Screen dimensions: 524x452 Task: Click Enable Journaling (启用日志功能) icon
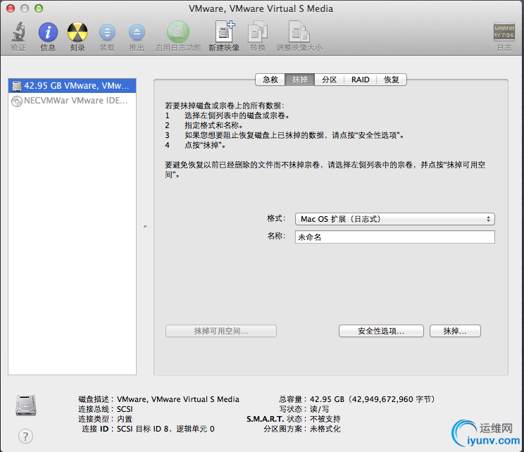pyautogui.click(x=177, y=32)
